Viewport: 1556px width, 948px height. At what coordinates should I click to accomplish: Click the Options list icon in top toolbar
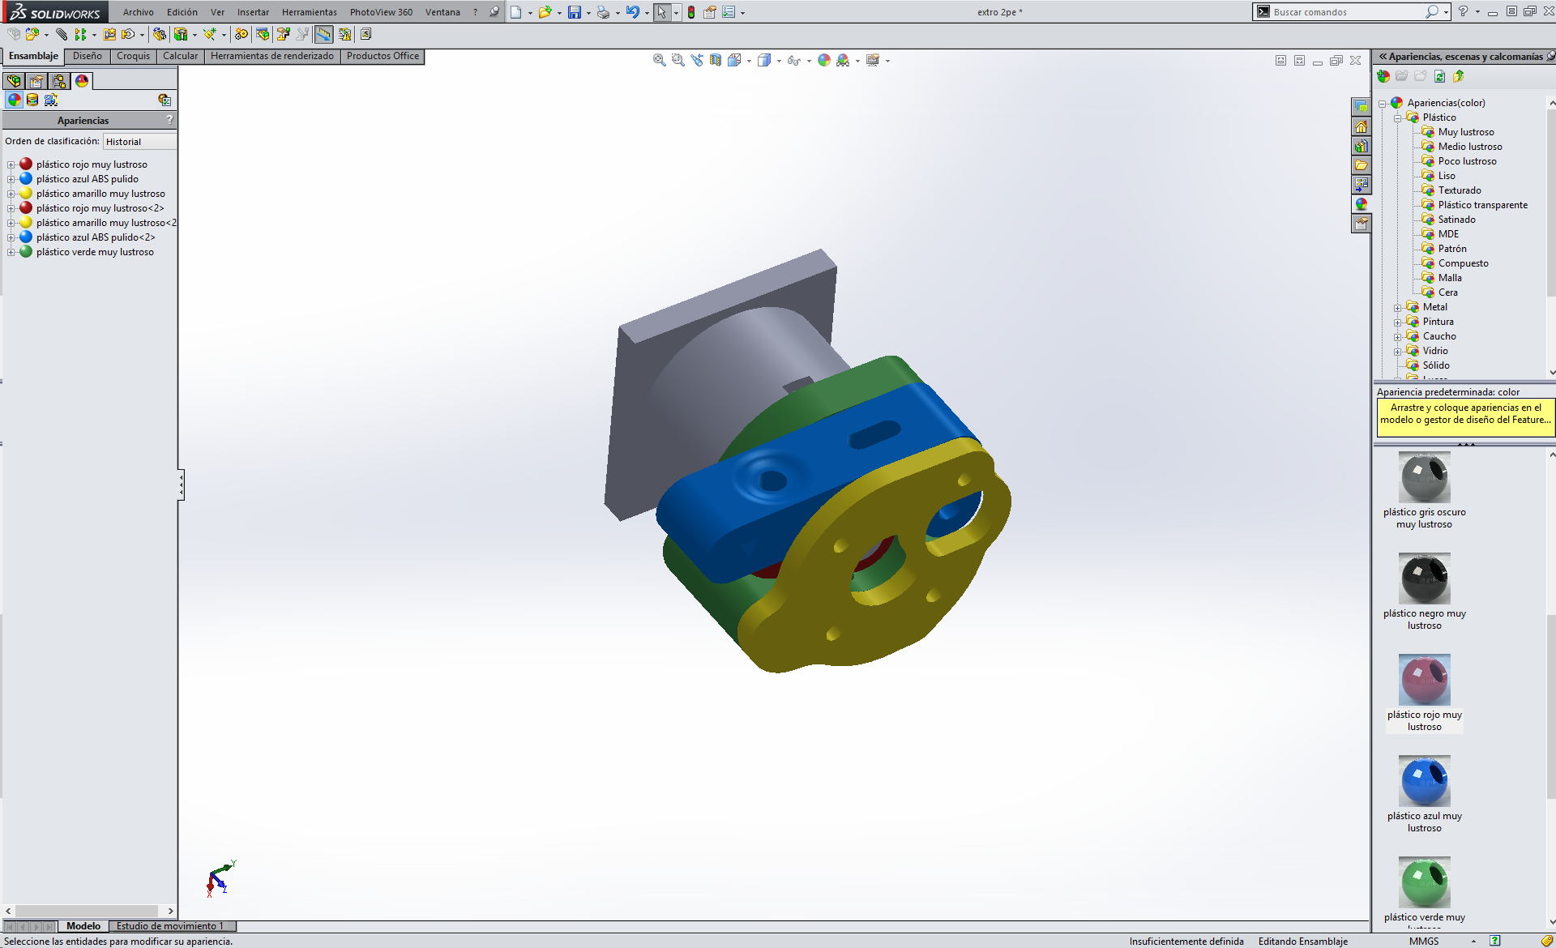coord(729,12)
